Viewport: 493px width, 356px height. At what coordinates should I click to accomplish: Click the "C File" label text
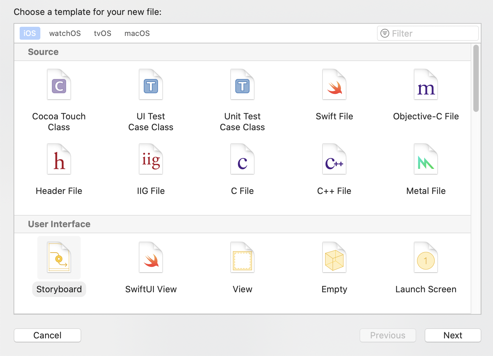point(242,191)
